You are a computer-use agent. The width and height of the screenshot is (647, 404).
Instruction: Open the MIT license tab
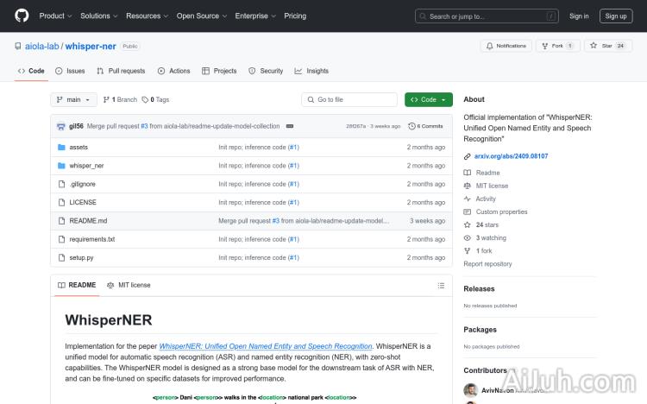[x=129, y=285]
